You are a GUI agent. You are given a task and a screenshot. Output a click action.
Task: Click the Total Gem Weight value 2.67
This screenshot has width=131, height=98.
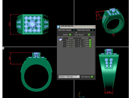(74, 30)
